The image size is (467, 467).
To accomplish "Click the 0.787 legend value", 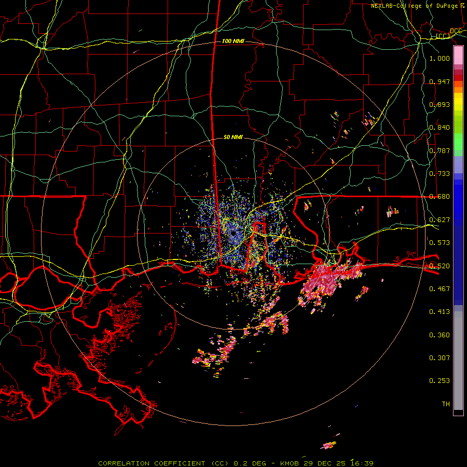I will (x=439, y=150).
